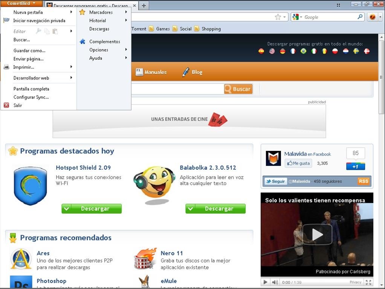Click the German flag icon
The width and height of the screenshot is (385, 289).
click(x=283, y=51)
